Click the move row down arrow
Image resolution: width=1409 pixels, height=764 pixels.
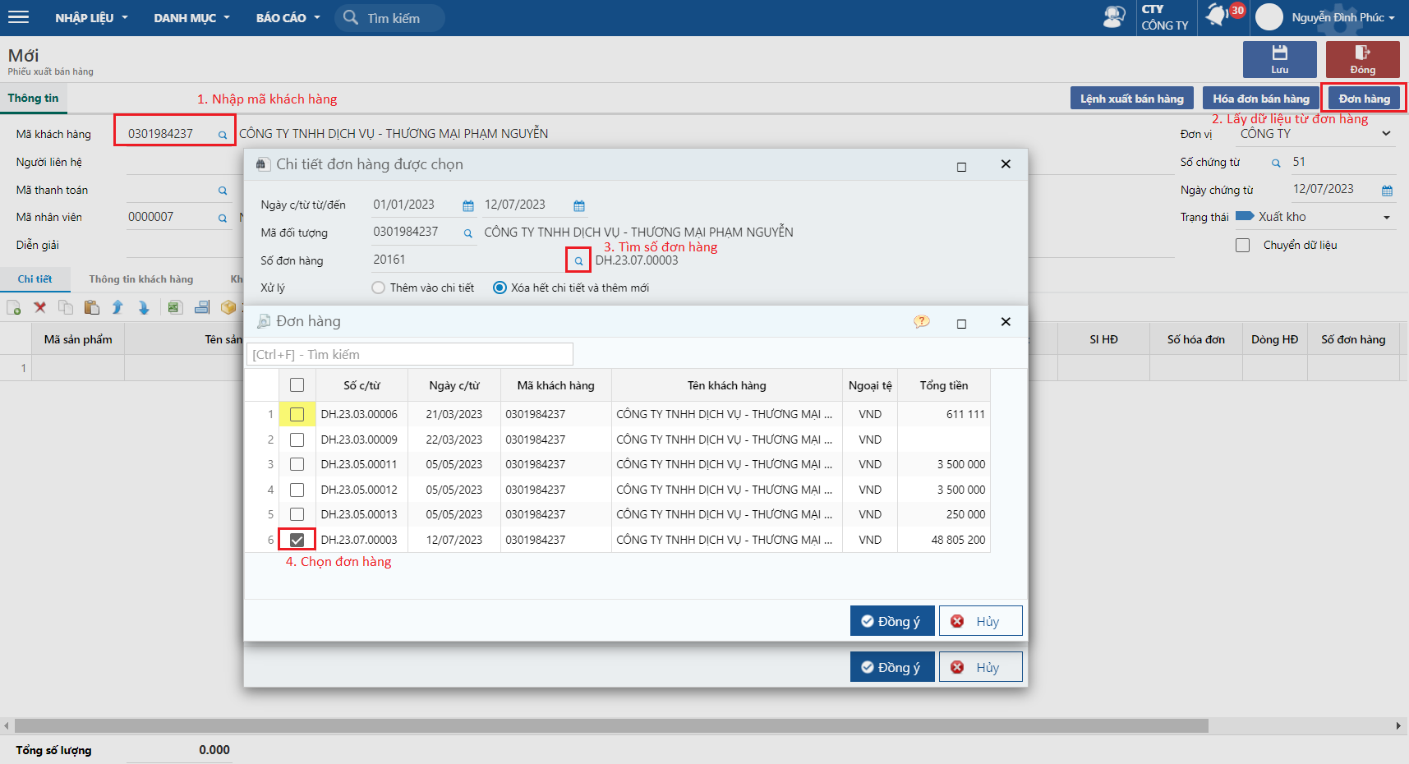coord(144,307)
